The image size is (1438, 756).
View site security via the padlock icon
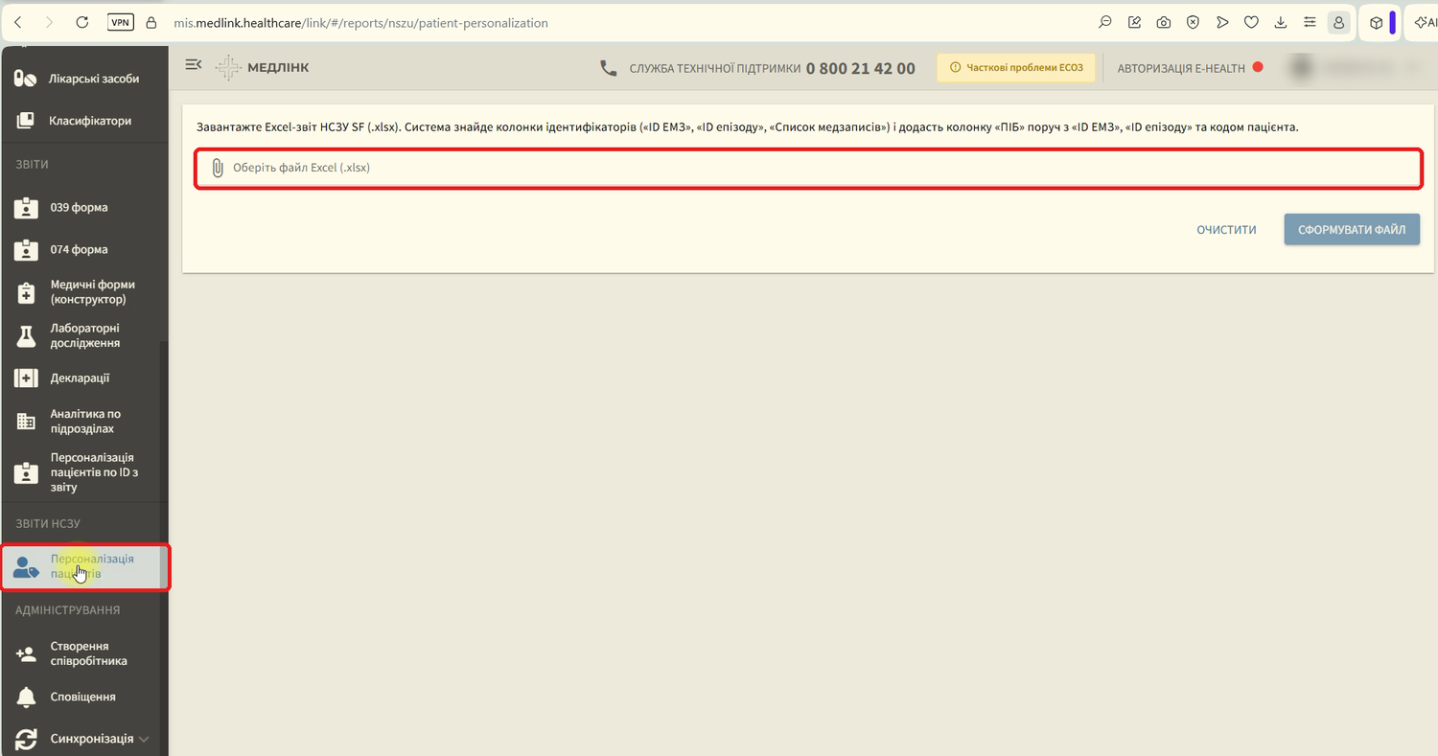click(x=151, y=22)
